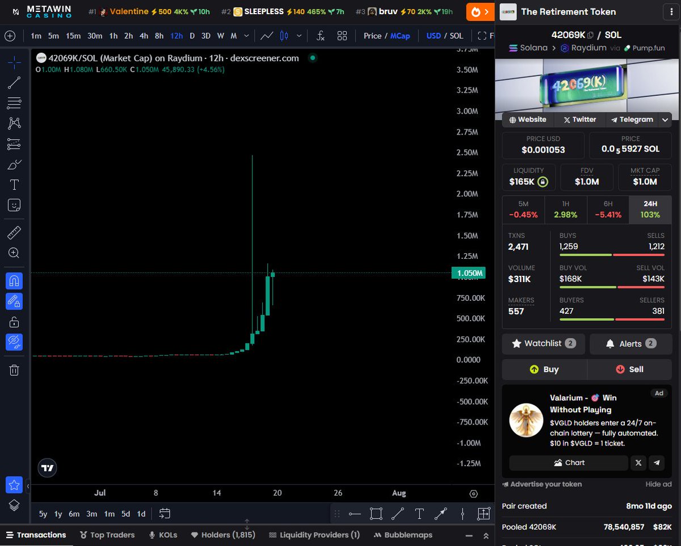Open the Liquidity Providers tab
The height and width of the screenshot is (546, 681).
tap(314, 535)
